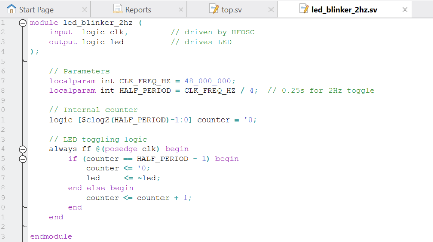The height and width of the screenshot is (242, 433).
Task: Click the Start Page home icon
Action: [x=11, y=9]
